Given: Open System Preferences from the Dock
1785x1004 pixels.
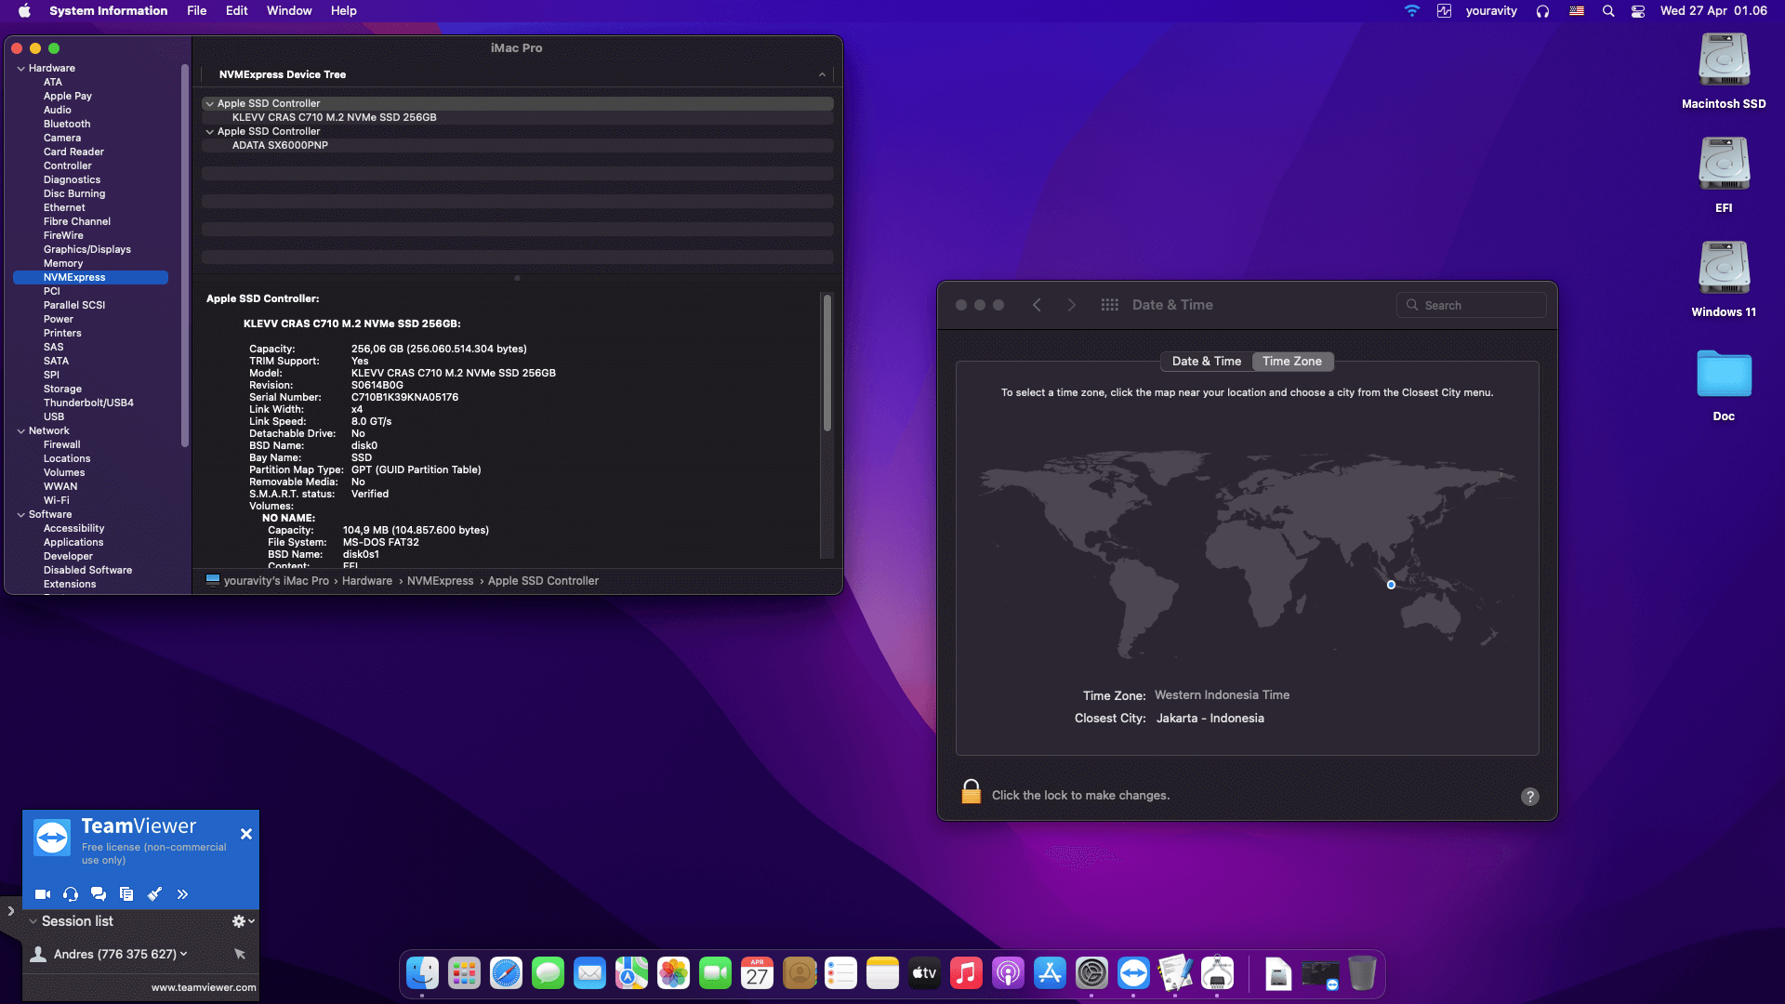Looking at the screenshot, I should point(1091,973).
